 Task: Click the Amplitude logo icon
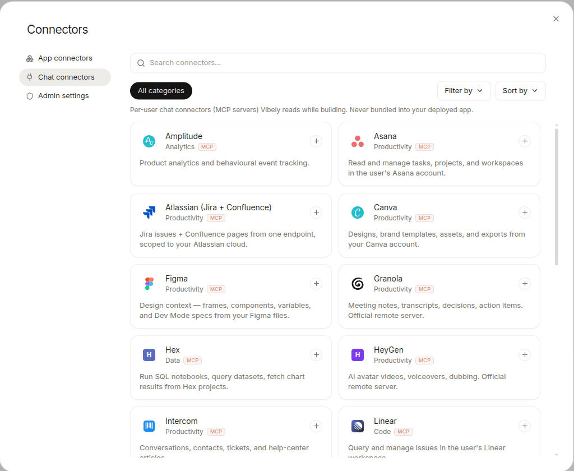pyautogui.click(x=149, y=141)
